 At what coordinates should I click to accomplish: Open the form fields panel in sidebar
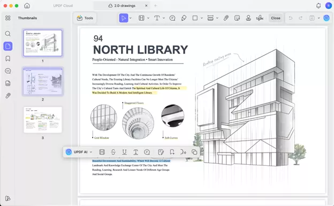pos(8,83)
